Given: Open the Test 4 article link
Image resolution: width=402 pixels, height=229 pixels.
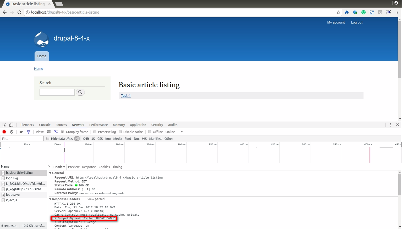Looking at the screenshot, I should coord(126,95).
